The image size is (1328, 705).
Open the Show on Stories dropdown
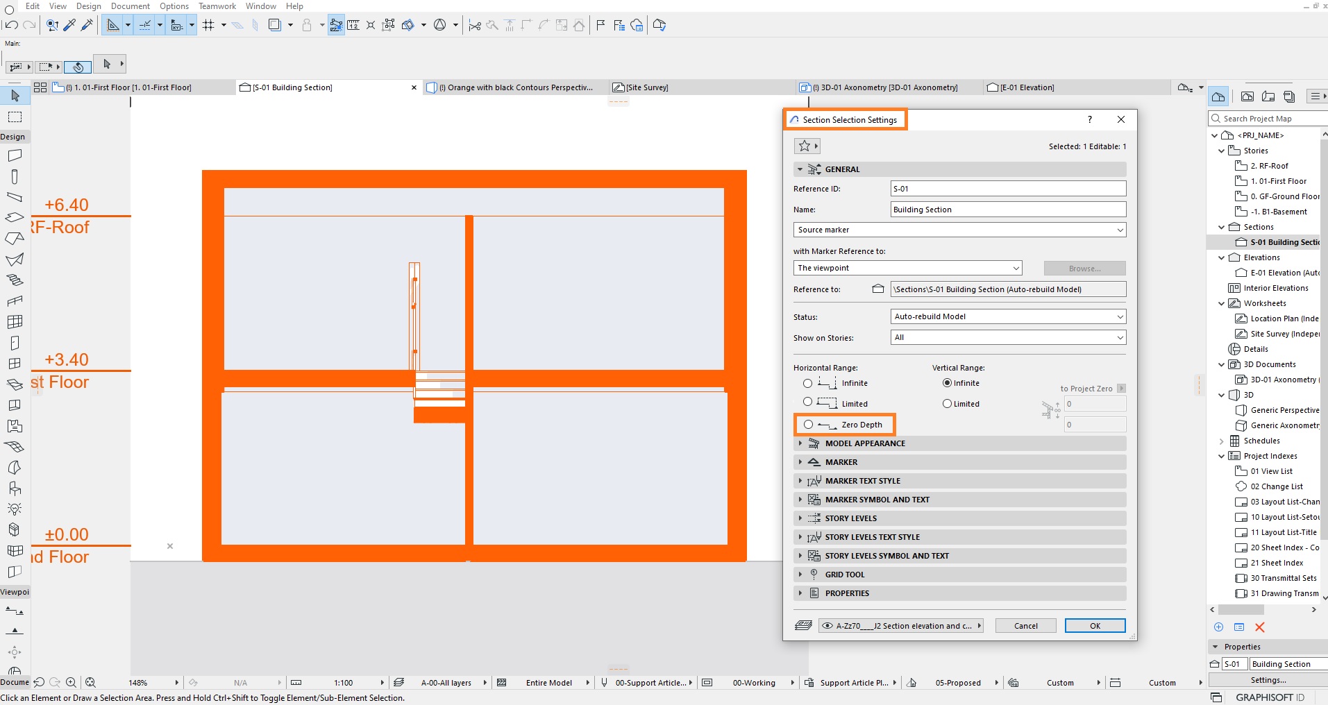point(1008,337)
